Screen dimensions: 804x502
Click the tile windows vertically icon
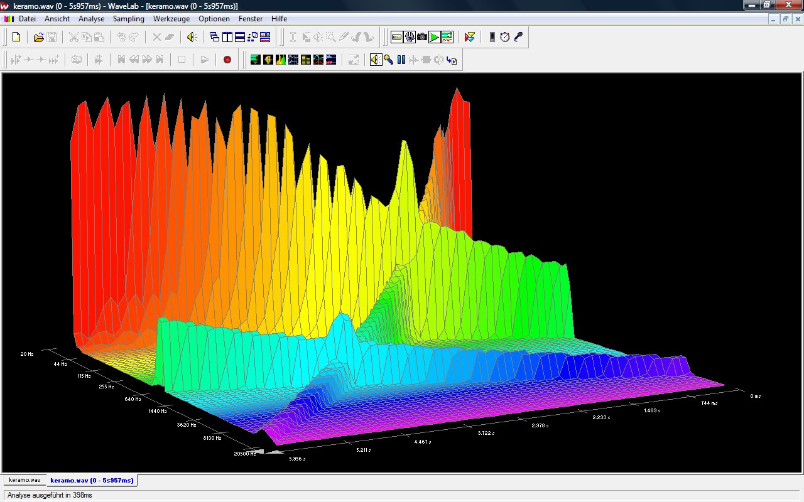point(227,37)
